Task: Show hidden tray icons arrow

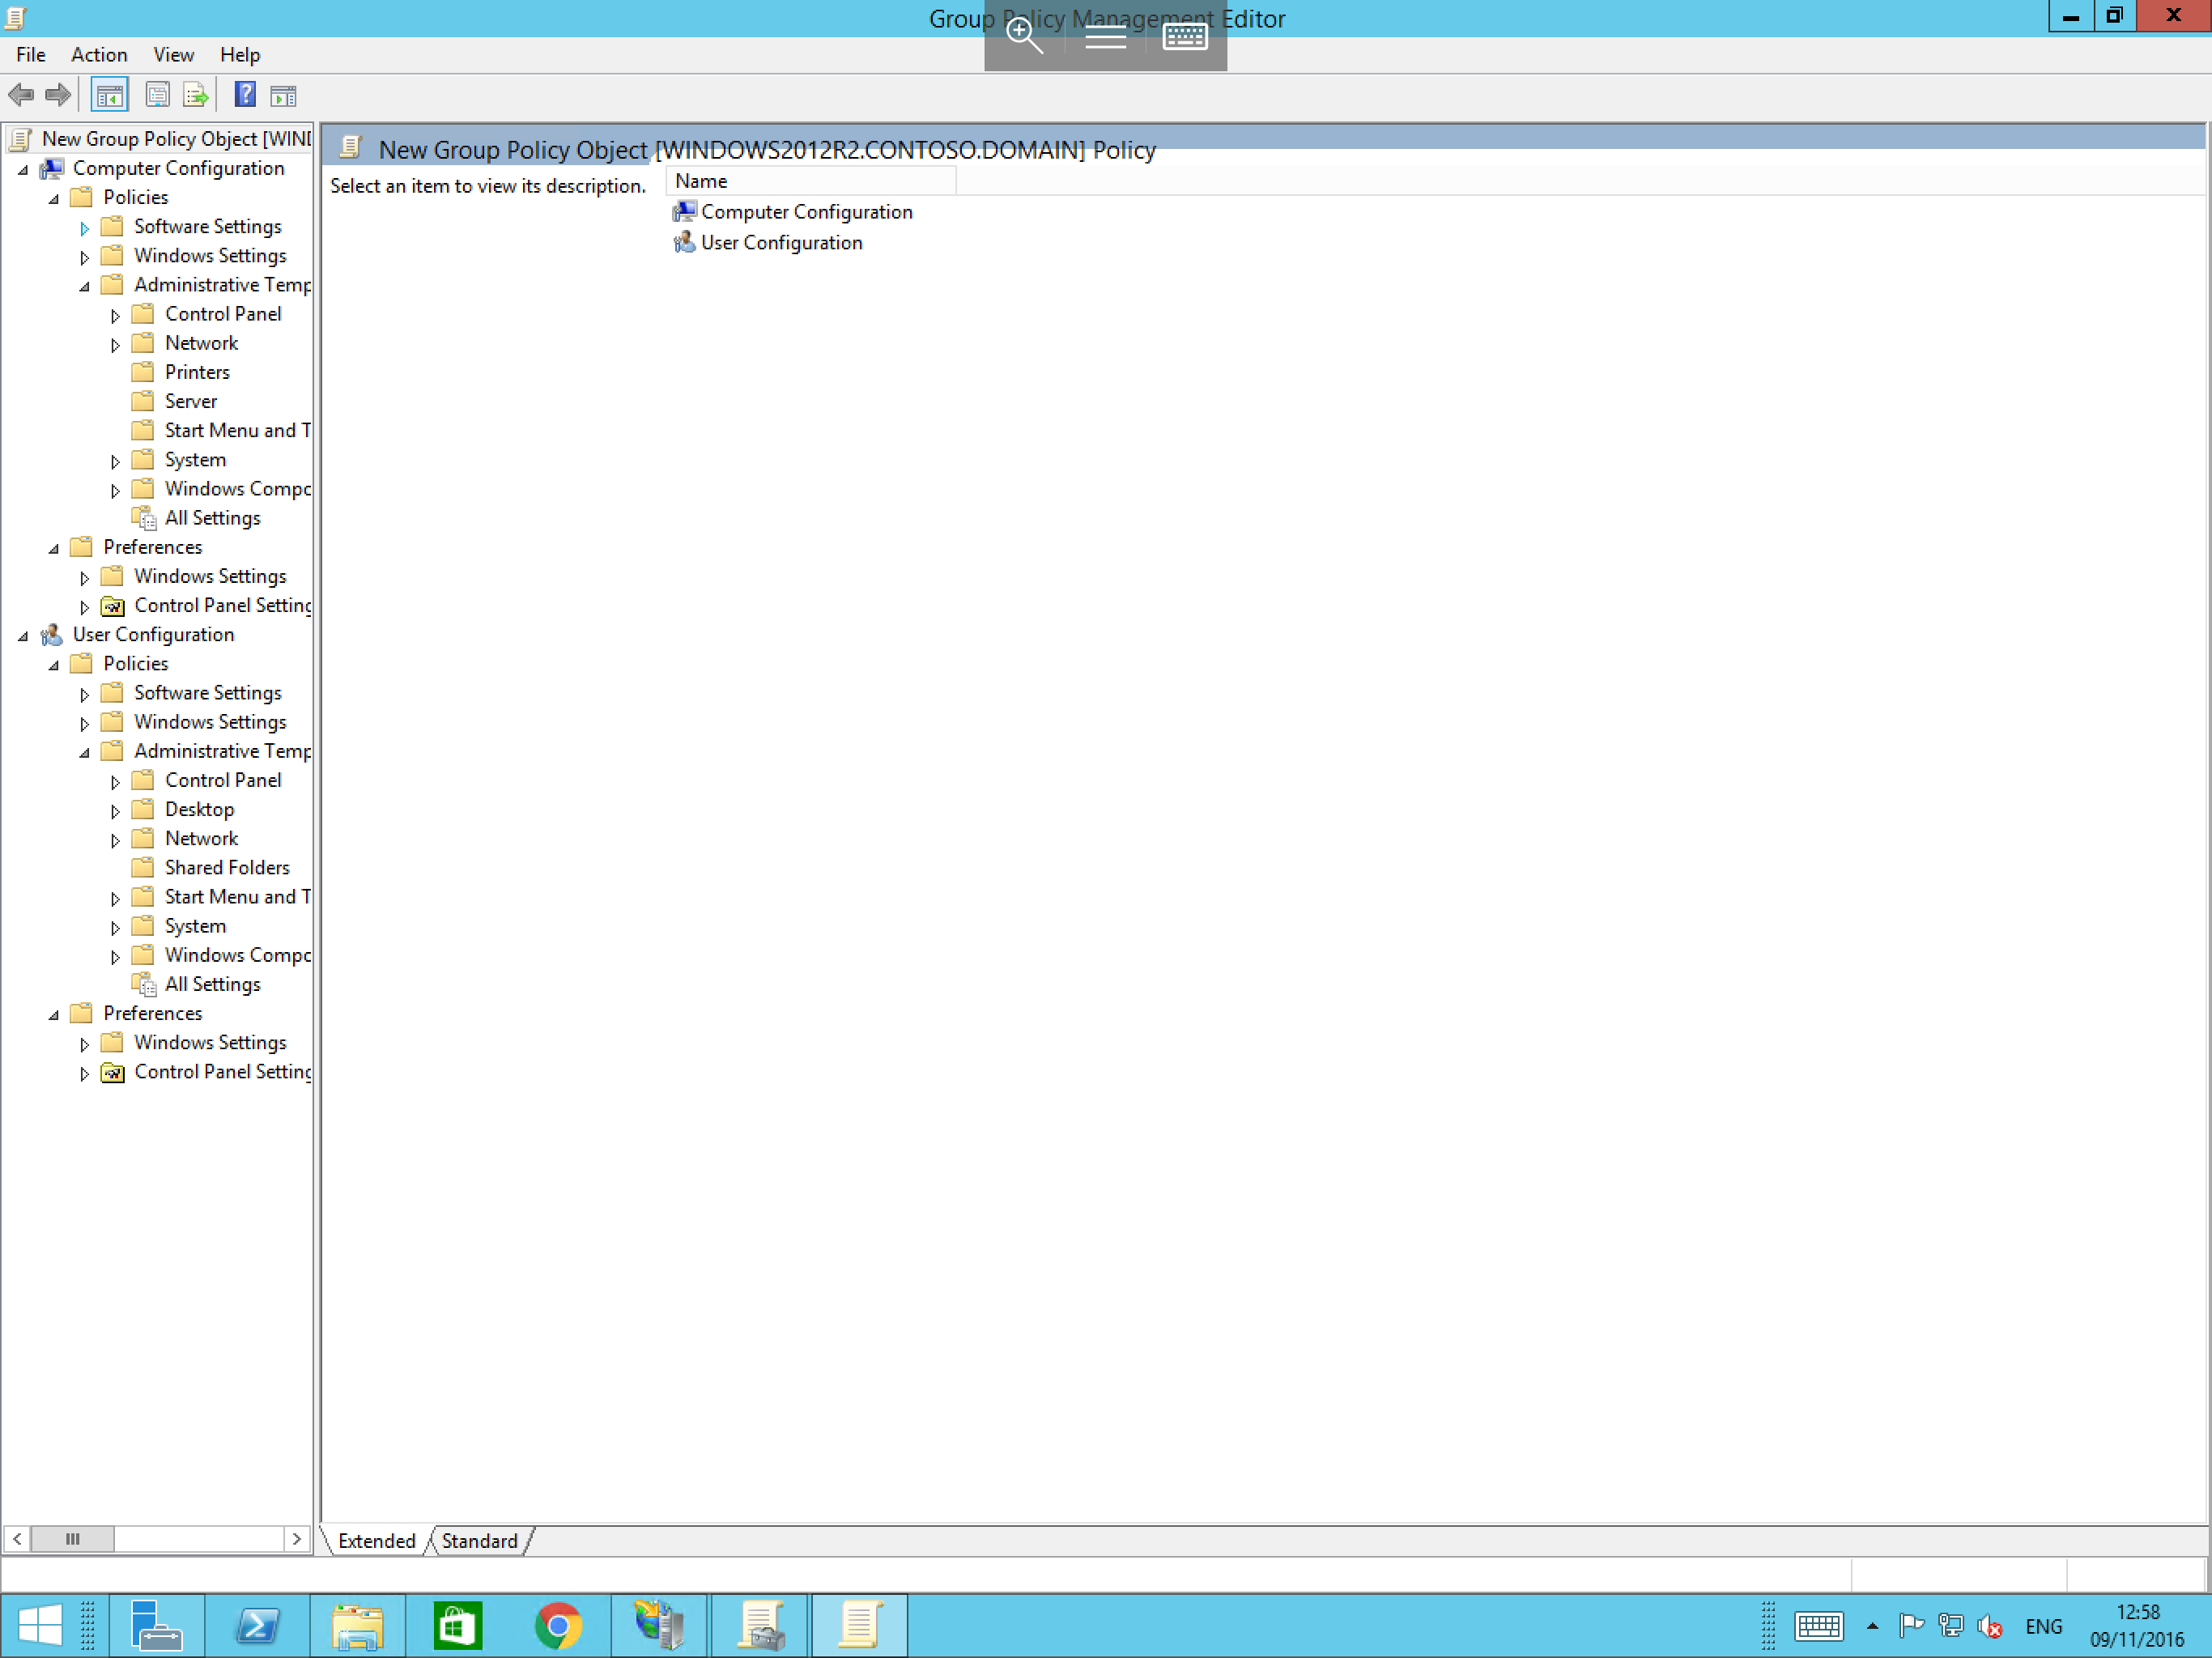Action: click(x=1872, y=1627)
